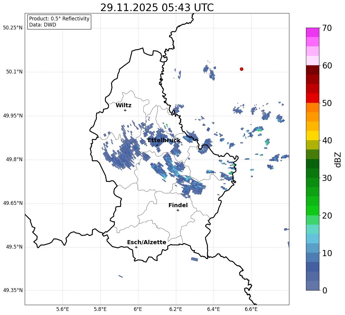Screen dimensions: 345x315
Task: Click the 60 tick on colorbar
Action: (x=327, y=66)
